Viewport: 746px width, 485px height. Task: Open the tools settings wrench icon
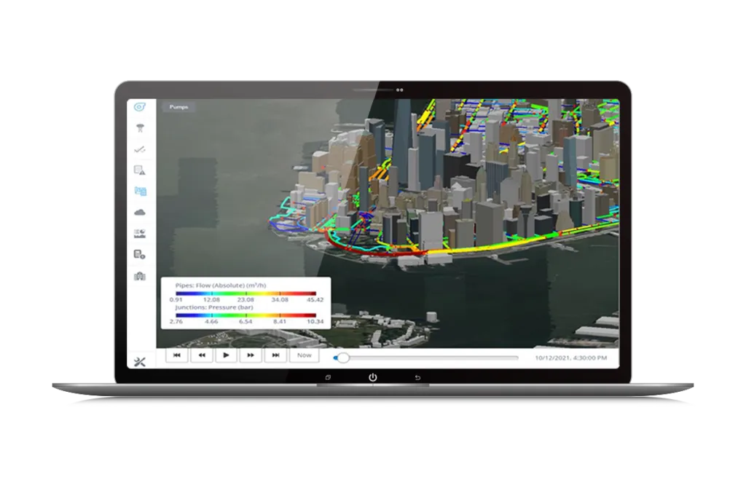pos(140,362)
